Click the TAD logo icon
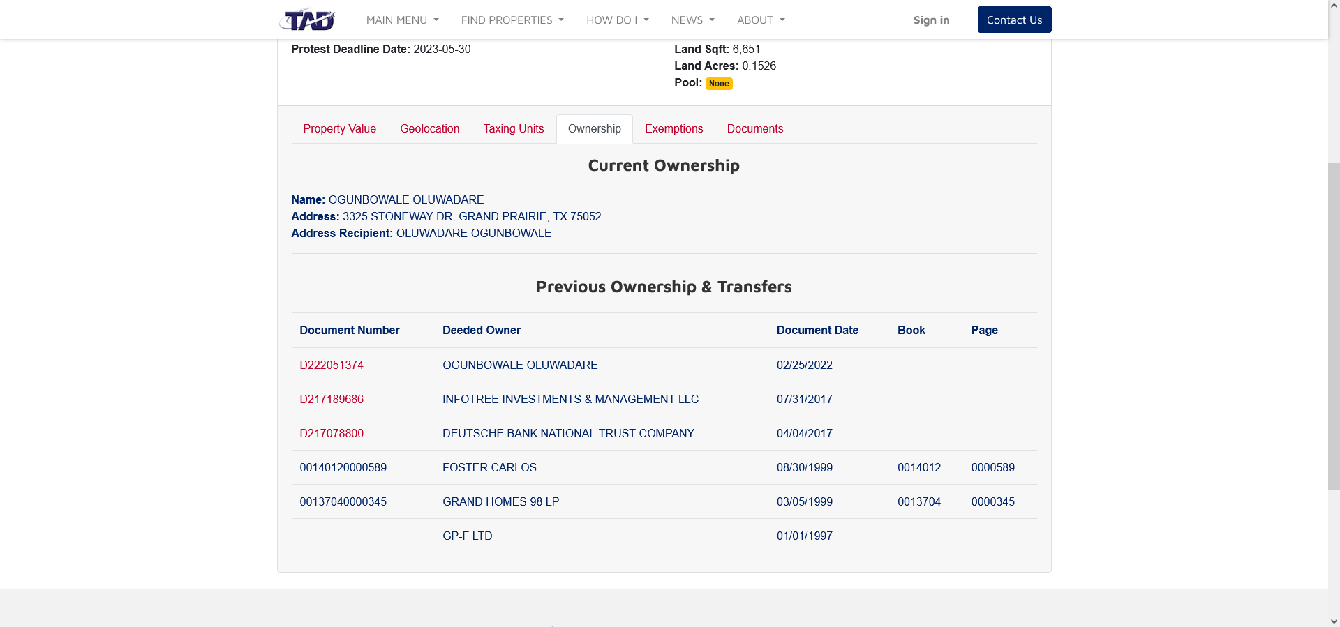The width and height of the screenshot is (1340, 627). point(307,20)
